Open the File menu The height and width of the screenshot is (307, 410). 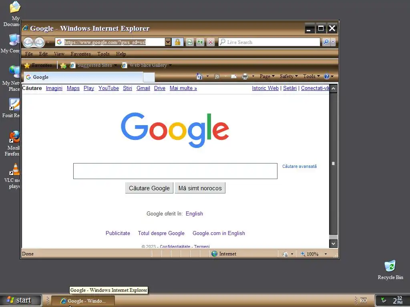29,54
